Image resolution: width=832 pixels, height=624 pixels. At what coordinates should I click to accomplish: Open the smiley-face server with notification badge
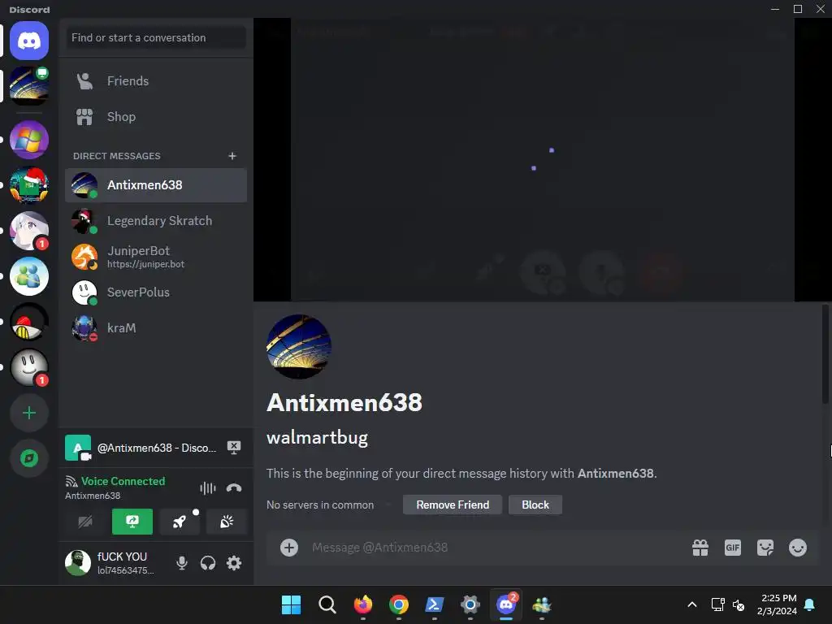[x=29, y=368]
